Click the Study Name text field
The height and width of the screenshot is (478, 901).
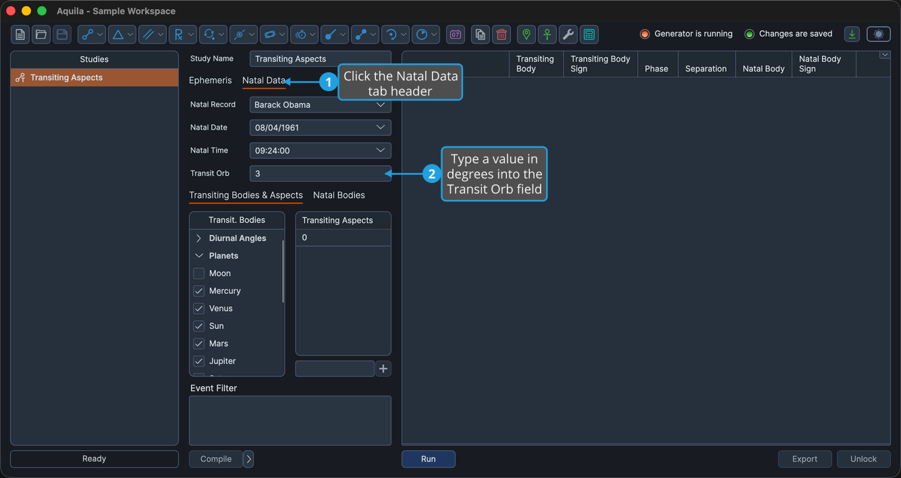321,59
